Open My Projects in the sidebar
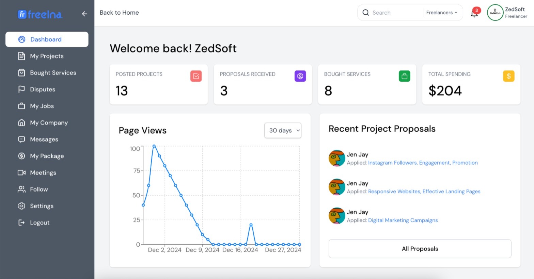Viewport: 534px width, 279px height. [47, 56]
